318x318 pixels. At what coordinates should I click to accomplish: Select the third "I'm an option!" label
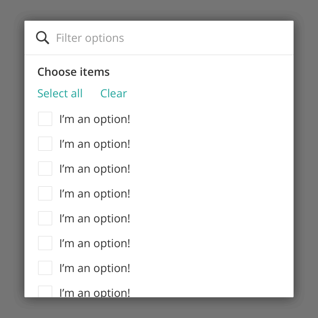pyautogui.click(x=95, y=169)
